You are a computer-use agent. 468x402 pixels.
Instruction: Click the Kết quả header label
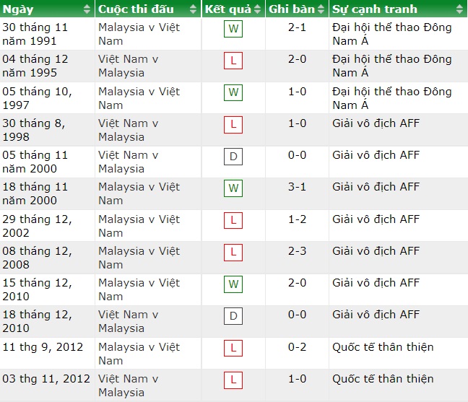(x=228, y=9)
